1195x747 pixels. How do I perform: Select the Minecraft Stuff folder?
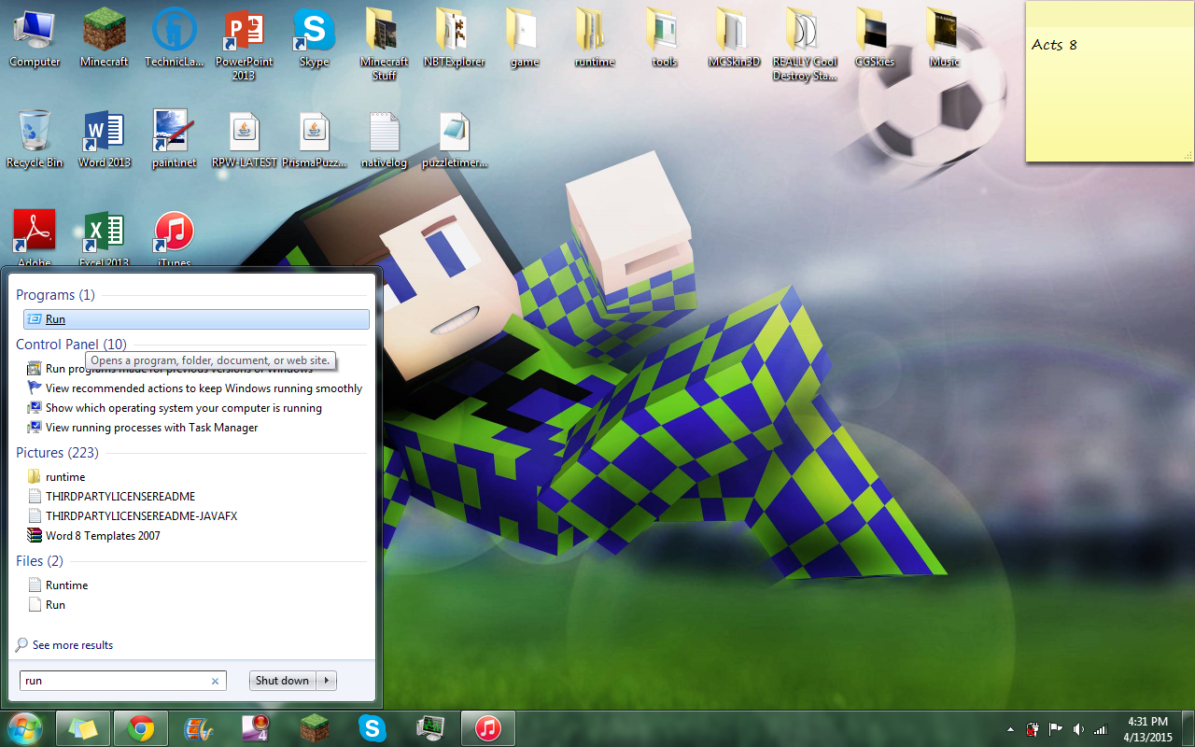(x=385, y=44)
